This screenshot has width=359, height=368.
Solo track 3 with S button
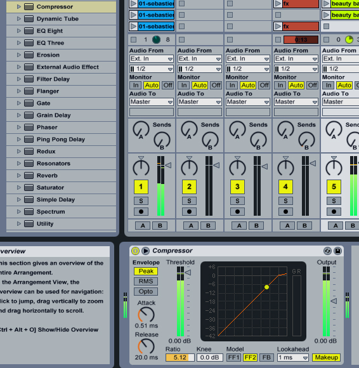(237, 201)
